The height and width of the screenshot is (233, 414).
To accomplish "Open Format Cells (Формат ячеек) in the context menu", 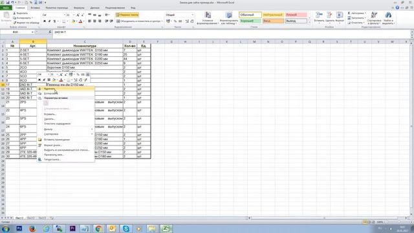I will 66,145.
